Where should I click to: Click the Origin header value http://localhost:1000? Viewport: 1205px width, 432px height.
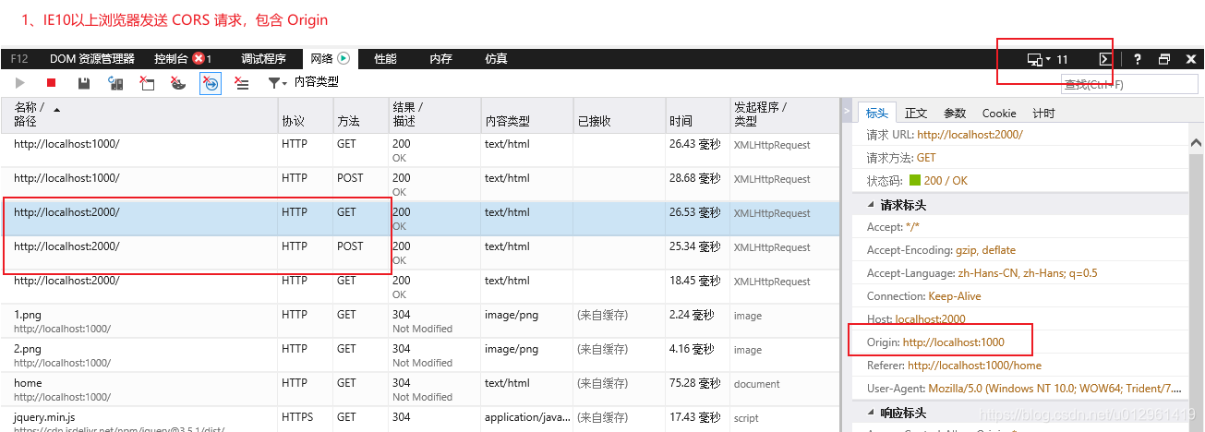tap(954, 342)
